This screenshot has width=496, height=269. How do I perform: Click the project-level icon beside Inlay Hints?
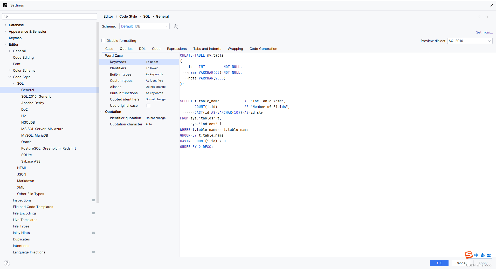click(x=93, y=233)
